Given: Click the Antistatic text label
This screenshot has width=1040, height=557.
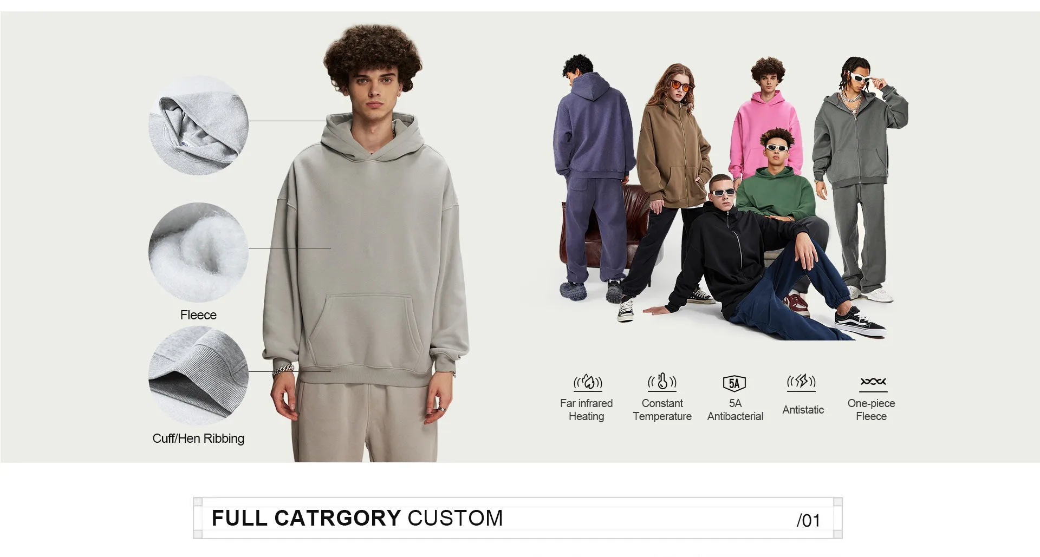Looking at the screenshot, I should pos(803,410).
